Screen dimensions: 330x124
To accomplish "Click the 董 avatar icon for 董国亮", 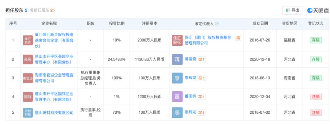I will pos(177,97).
